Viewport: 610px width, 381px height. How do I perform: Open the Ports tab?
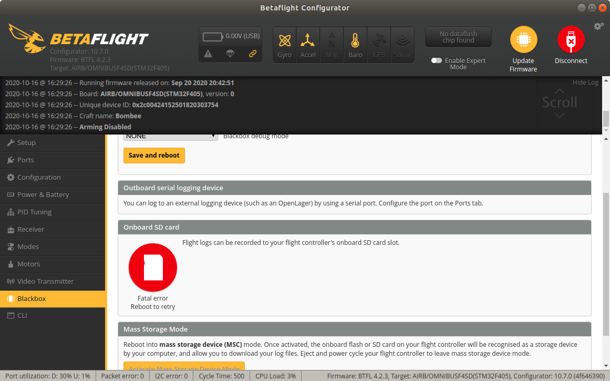coord(53,160)
